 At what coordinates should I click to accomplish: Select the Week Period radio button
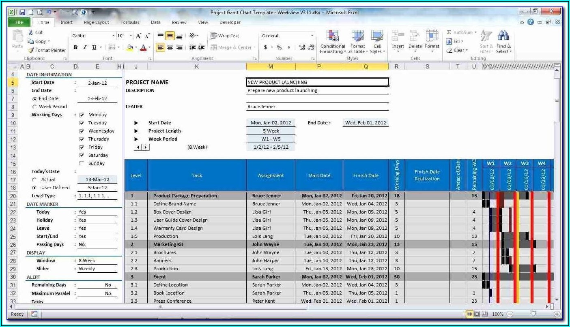(34, 107)
